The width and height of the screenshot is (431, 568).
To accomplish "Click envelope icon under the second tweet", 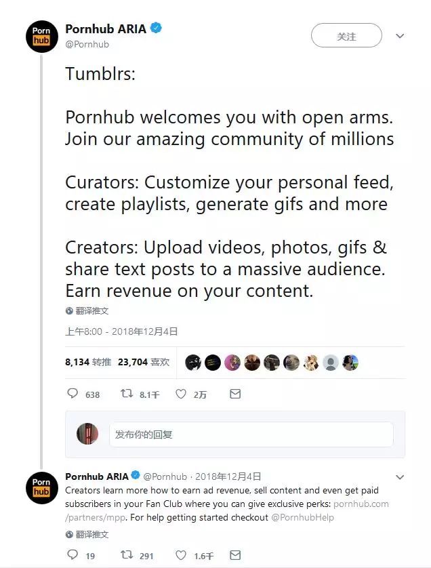I will (235, 555).
